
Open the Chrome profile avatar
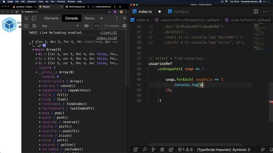click(121, 12)
